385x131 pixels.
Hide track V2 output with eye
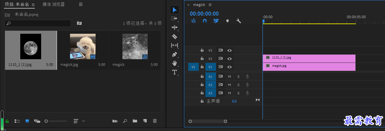click(x=230, y=59)
